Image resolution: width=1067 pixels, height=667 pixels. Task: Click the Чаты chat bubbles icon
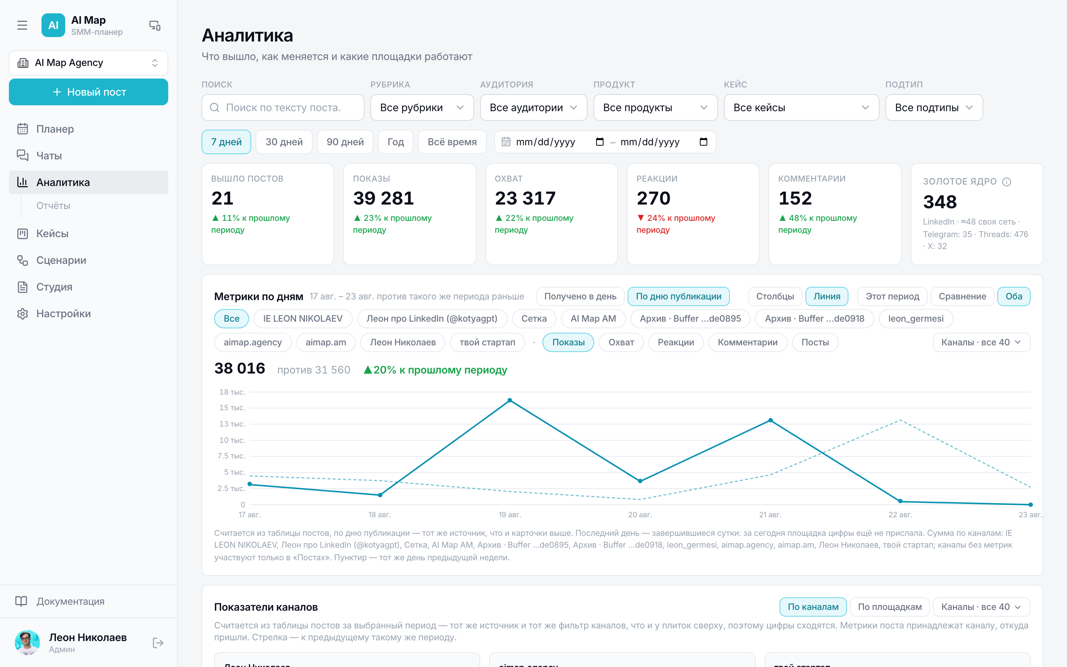coord(23,155)
